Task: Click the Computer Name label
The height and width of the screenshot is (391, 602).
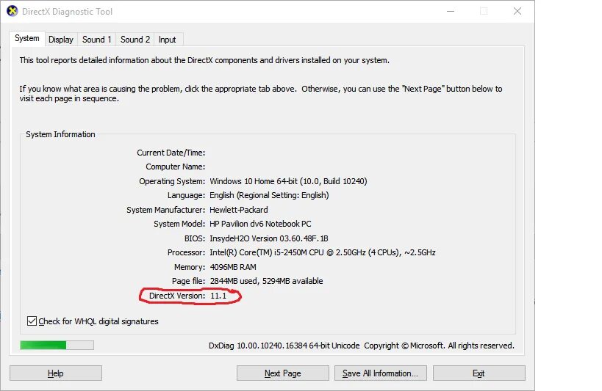Action: point(175,167)
